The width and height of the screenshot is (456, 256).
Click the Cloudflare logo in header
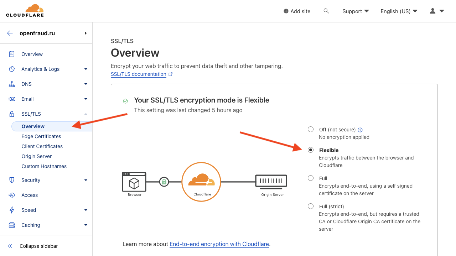pyautogui.click(x=25, y=11)
